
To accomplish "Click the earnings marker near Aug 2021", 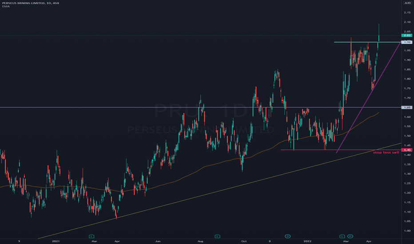I will 217,236.
